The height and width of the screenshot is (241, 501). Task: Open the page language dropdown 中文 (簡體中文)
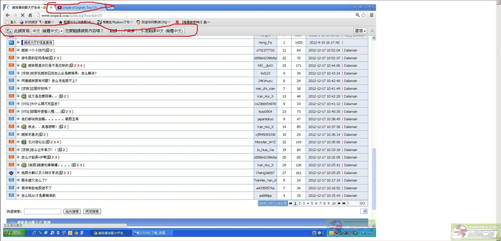47,31
